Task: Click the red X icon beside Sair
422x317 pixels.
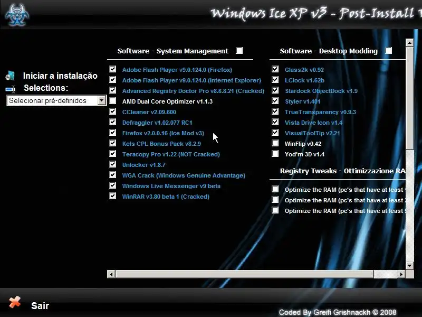Action: (15, 302)
